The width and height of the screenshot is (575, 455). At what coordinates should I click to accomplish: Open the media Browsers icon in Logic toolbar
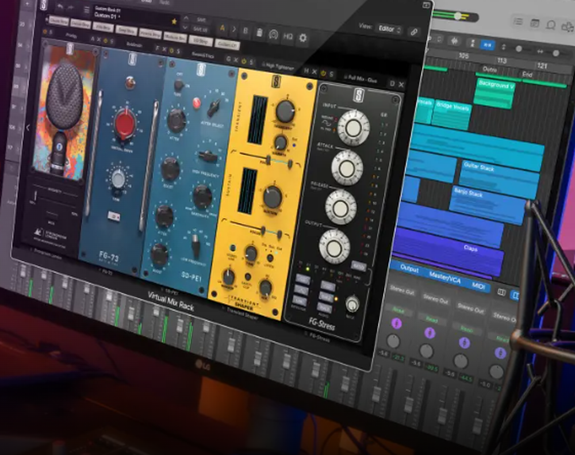(568, 28)
